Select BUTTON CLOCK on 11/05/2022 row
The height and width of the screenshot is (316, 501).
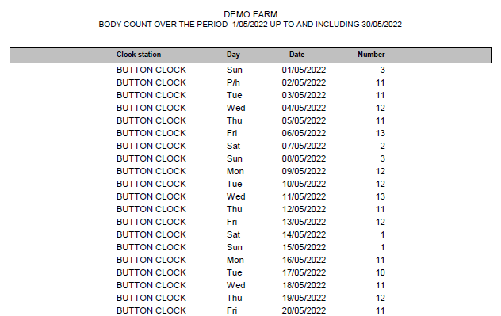151,196
